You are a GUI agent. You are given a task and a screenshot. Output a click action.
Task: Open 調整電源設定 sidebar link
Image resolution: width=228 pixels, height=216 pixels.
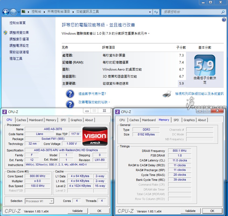pos(19,45)
